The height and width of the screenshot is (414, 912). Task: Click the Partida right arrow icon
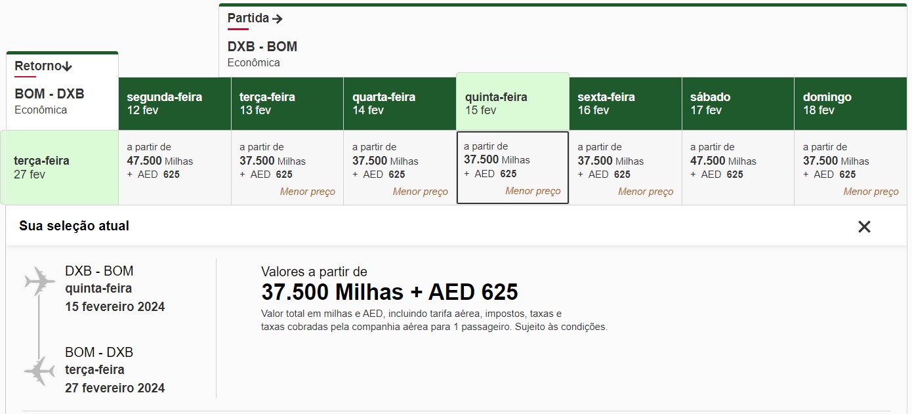tap(278, 19)
